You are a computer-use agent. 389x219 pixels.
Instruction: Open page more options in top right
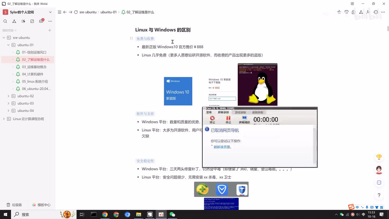point(383,12)
